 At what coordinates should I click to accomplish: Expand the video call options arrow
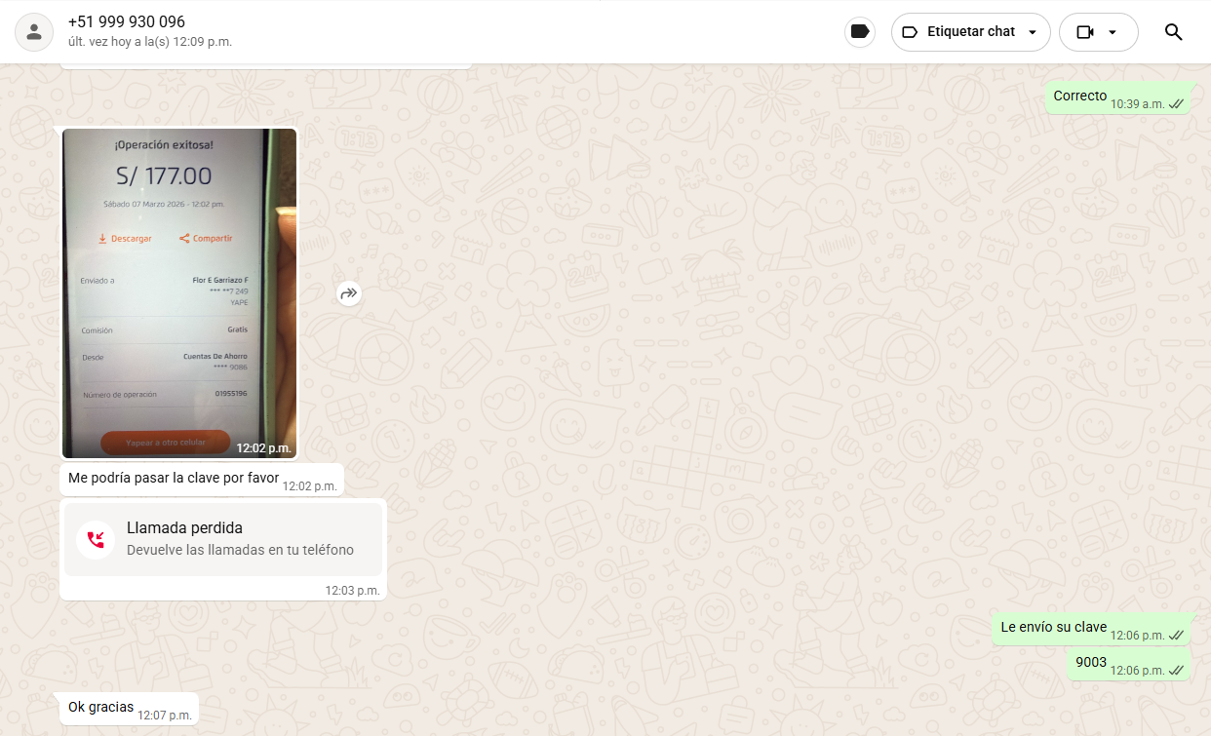[1113, 32]
